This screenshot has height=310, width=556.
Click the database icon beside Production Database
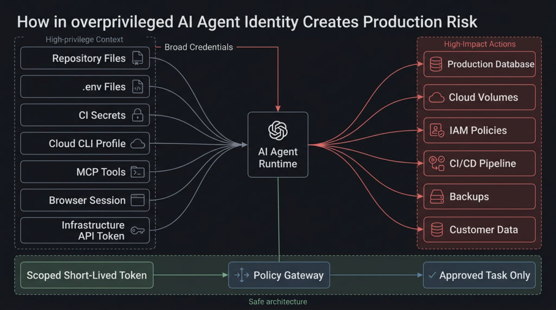[x=435, y=64]
